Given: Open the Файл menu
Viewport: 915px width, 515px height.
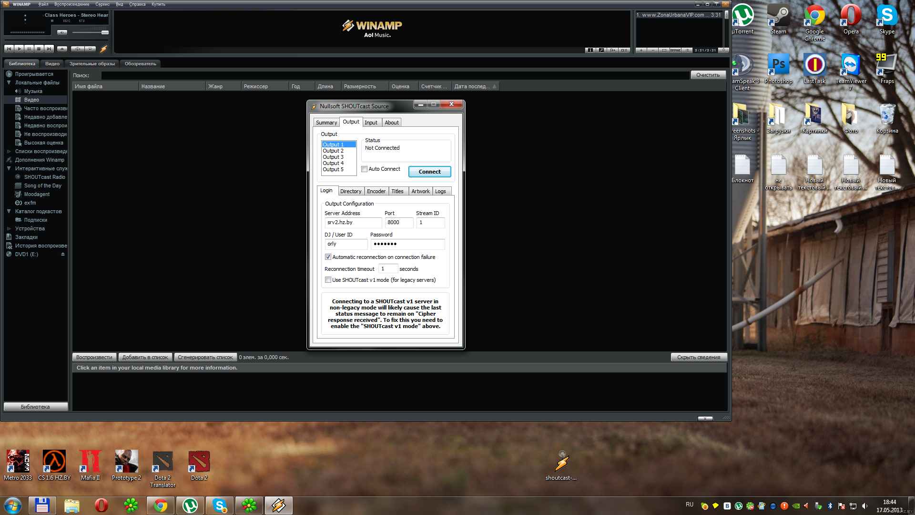Looking at the screenshot, I should point(43,4).
